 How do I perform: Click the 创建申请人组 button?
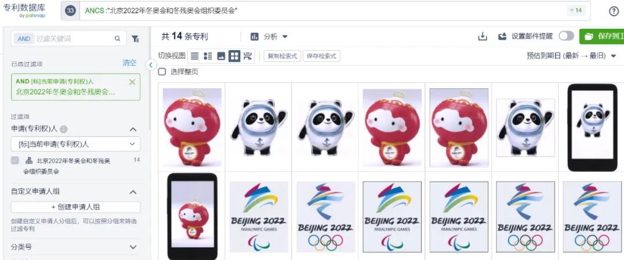(76, 207)
